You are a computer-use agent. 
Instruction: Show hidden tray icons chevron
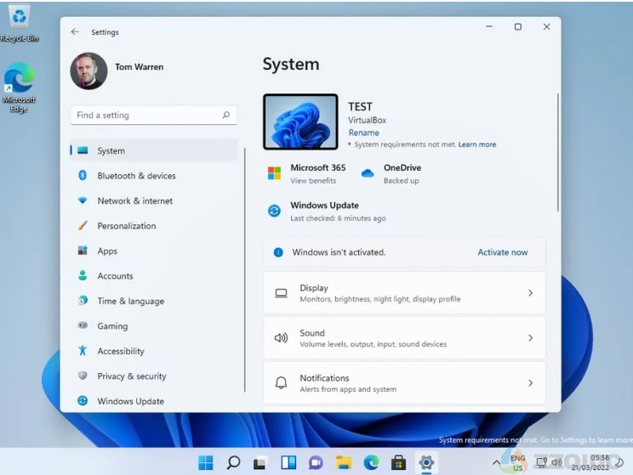(x=496, y=463)
